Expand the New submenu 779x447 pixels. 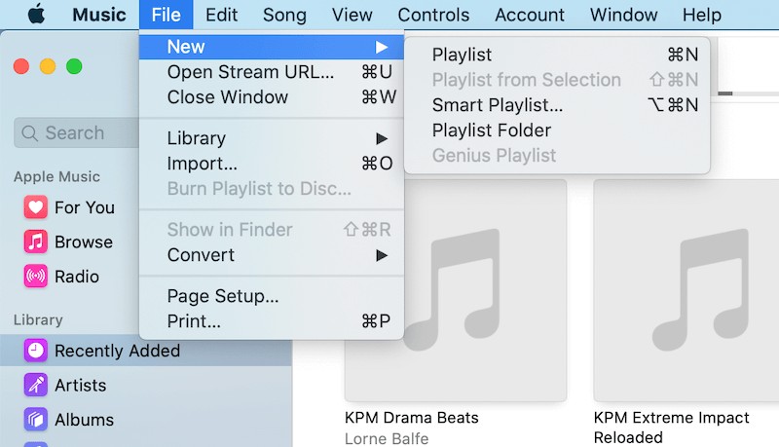click(272, 47)
